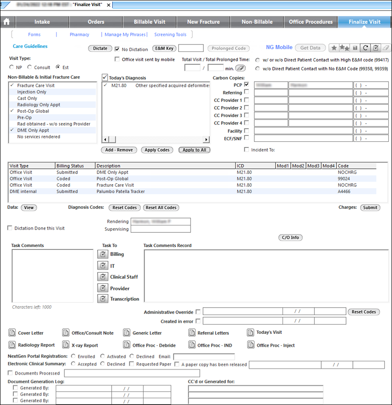The image size is (392, 405).
Task: Select Enrolled for NextGen Portal Registration
Action: [x=73, y=356]
